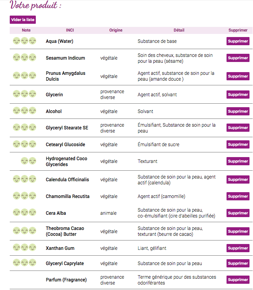Click the two-smiley rating for Hydrogenated Coco Glycerides
The image size is (253, 290).
28,161
